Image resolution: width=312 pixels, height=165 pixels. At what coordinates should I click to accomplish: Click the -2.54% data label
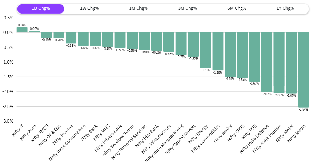click(x=303, y=110)
